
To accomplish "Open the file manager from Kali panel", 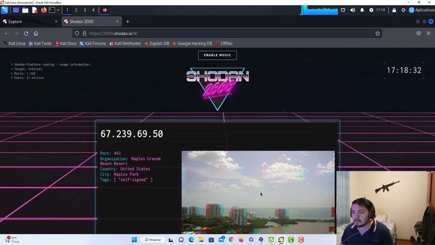I will tap(25, 10).
